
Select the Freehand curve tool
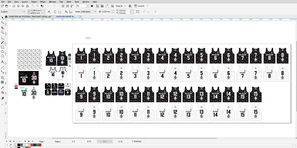[x=3, y=38]
